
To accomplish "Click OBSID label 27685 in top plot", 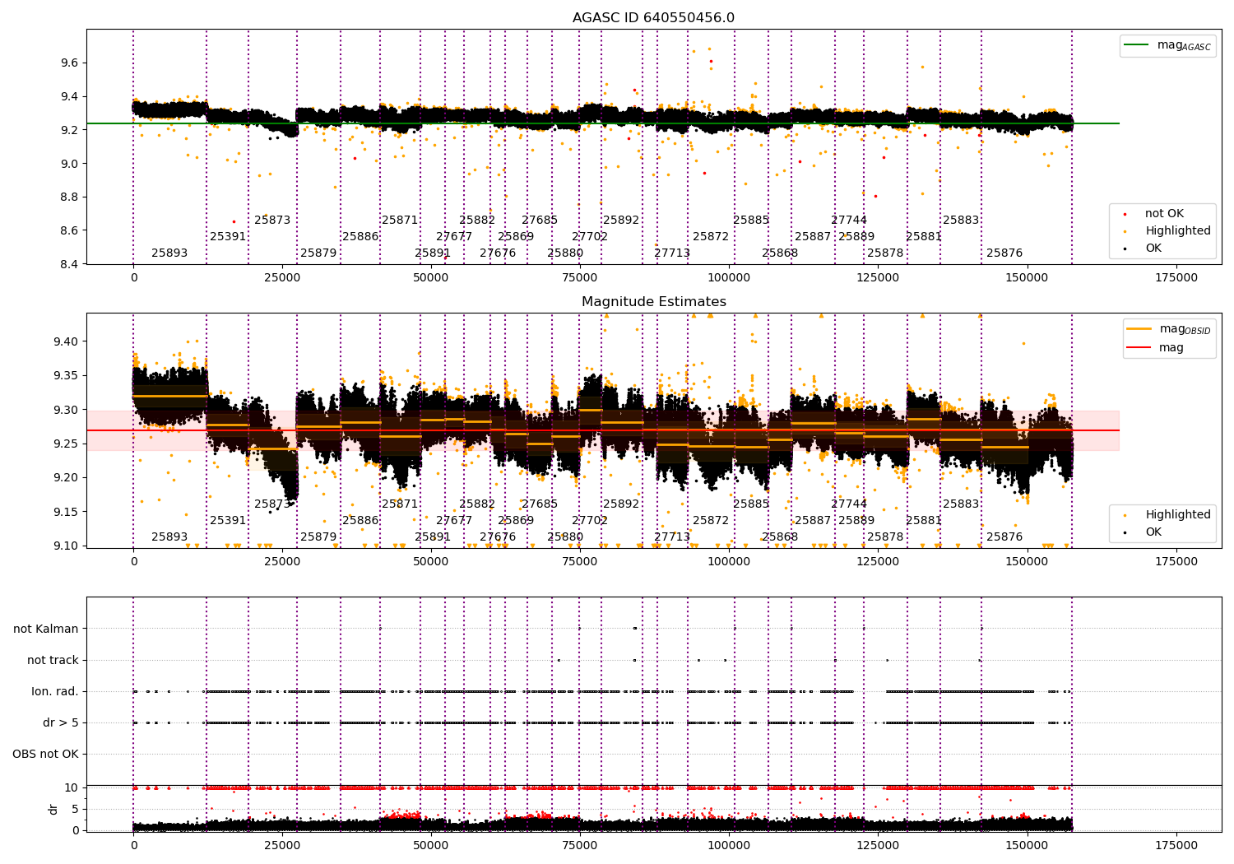I will (x=540, y=221).
